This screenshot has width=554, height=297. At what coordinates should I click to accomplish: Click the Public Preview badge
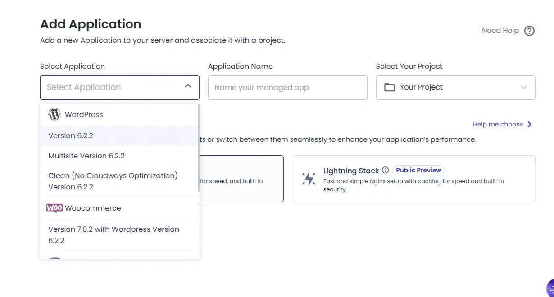coord(418,171)
